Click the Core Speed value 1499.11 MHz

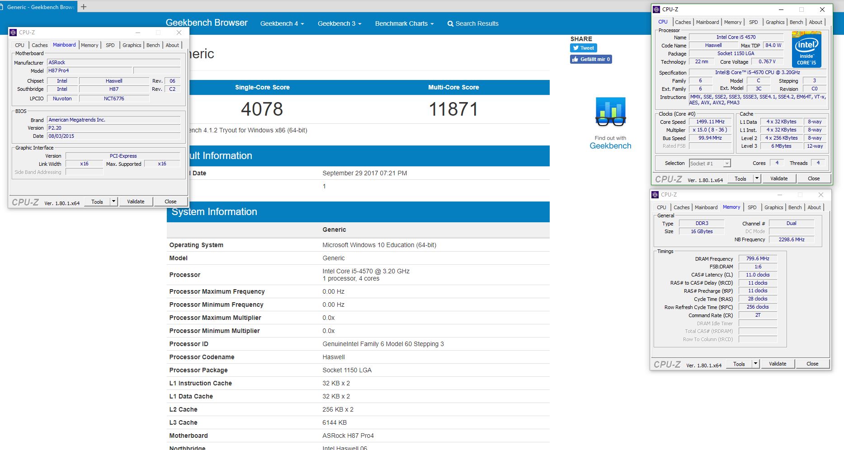710,122
